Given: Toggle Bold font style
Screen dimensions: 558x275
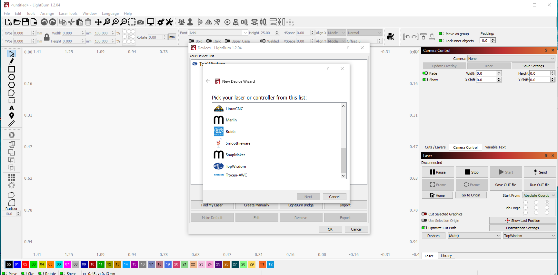Looking at the screenshot, I should pos(192,41).
